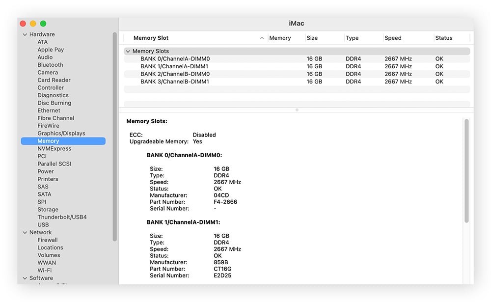Select Bluetooth in the sidebar
The height and width of the screenshot is (302, 491).
pos(51,65)
